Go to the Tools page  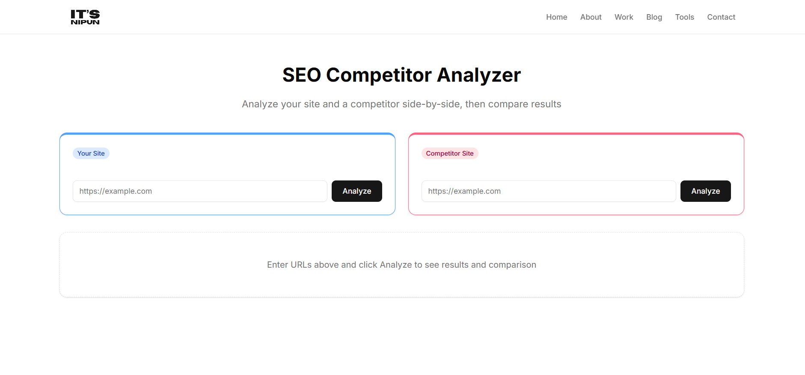pos(684,17)
